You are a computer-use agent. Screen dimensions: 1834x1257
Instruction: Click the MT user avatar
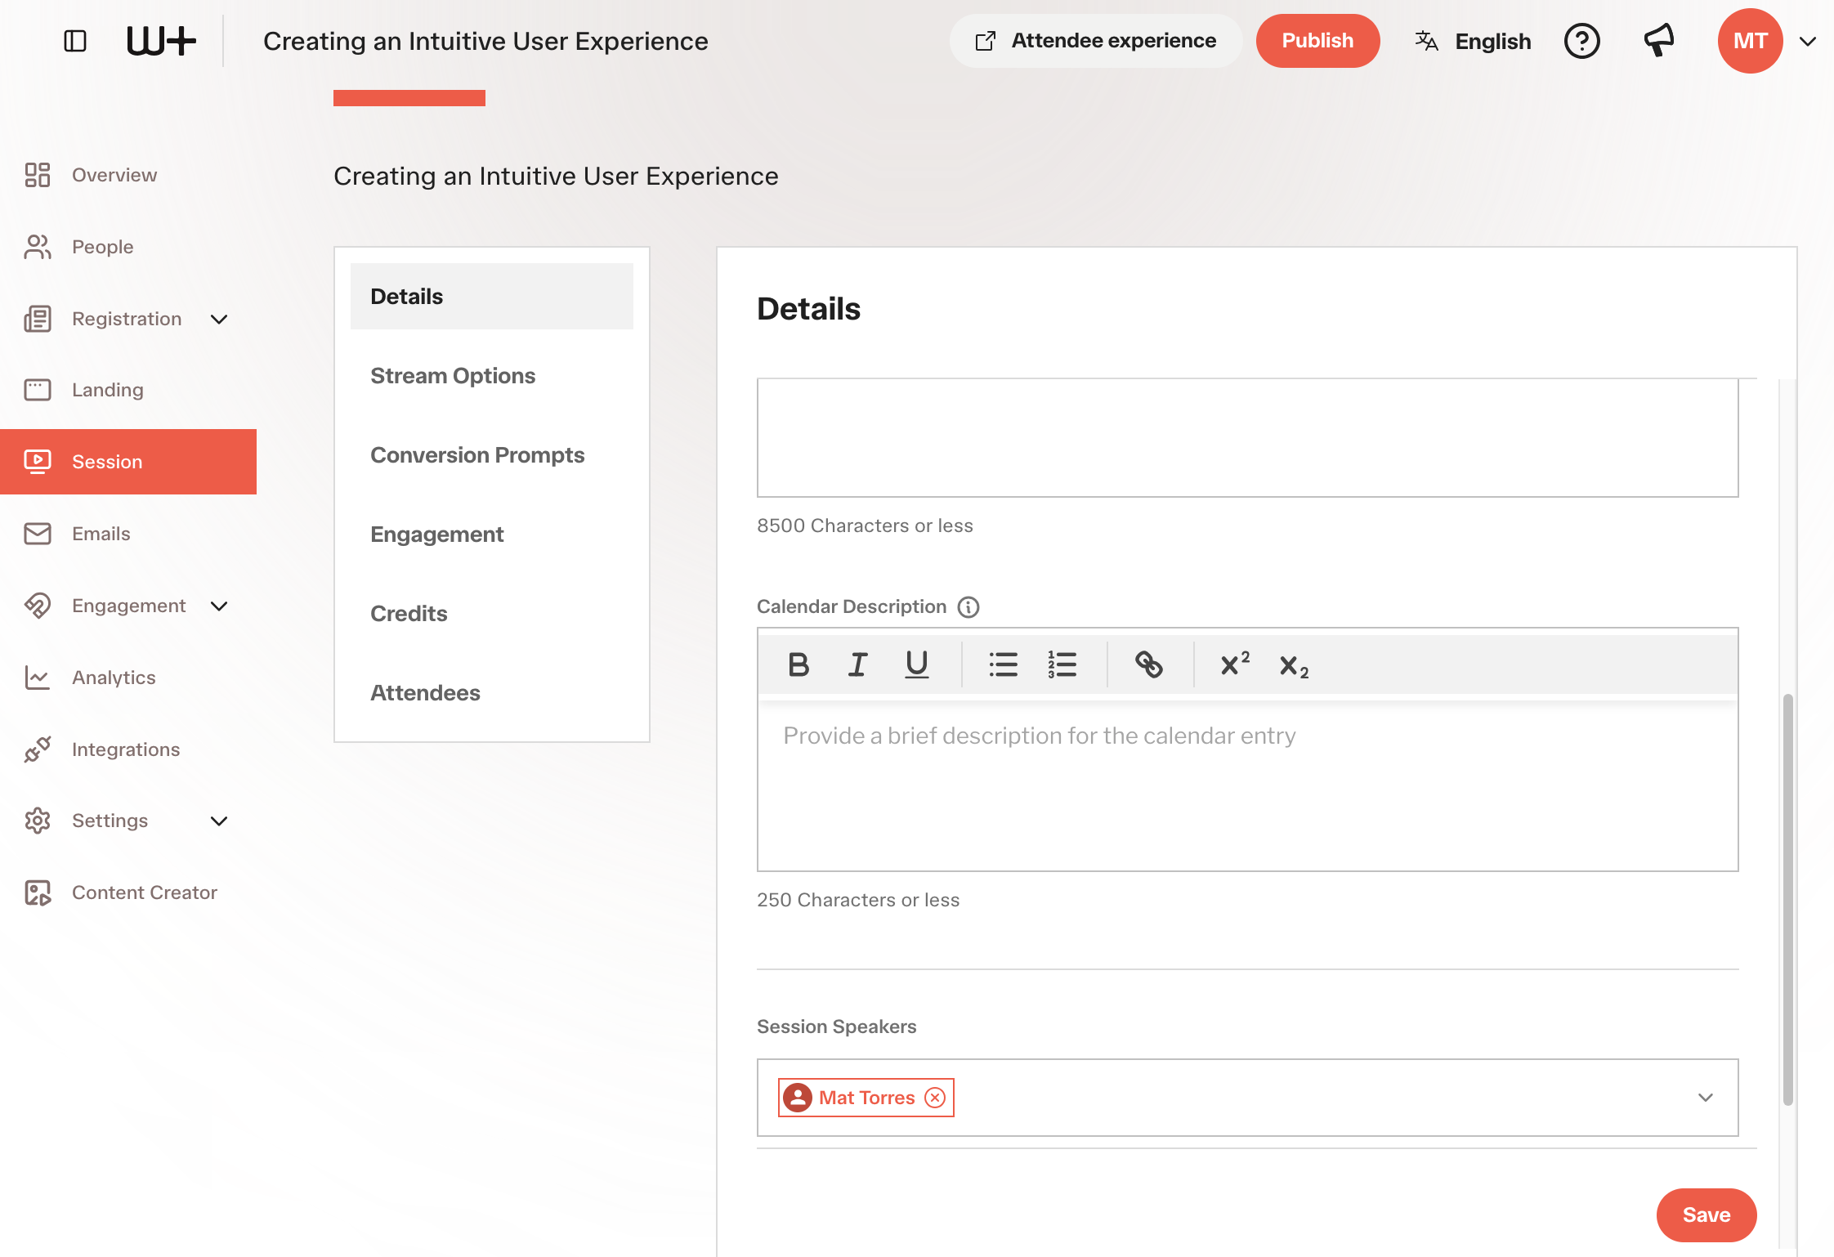click(1750, 41)
